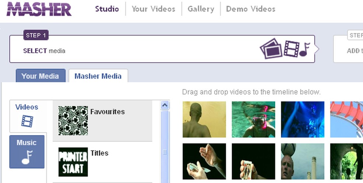Viewport: 363px width, 183px height.
Task: Select the Masher Media tab
Action: [x=98, y=76]
